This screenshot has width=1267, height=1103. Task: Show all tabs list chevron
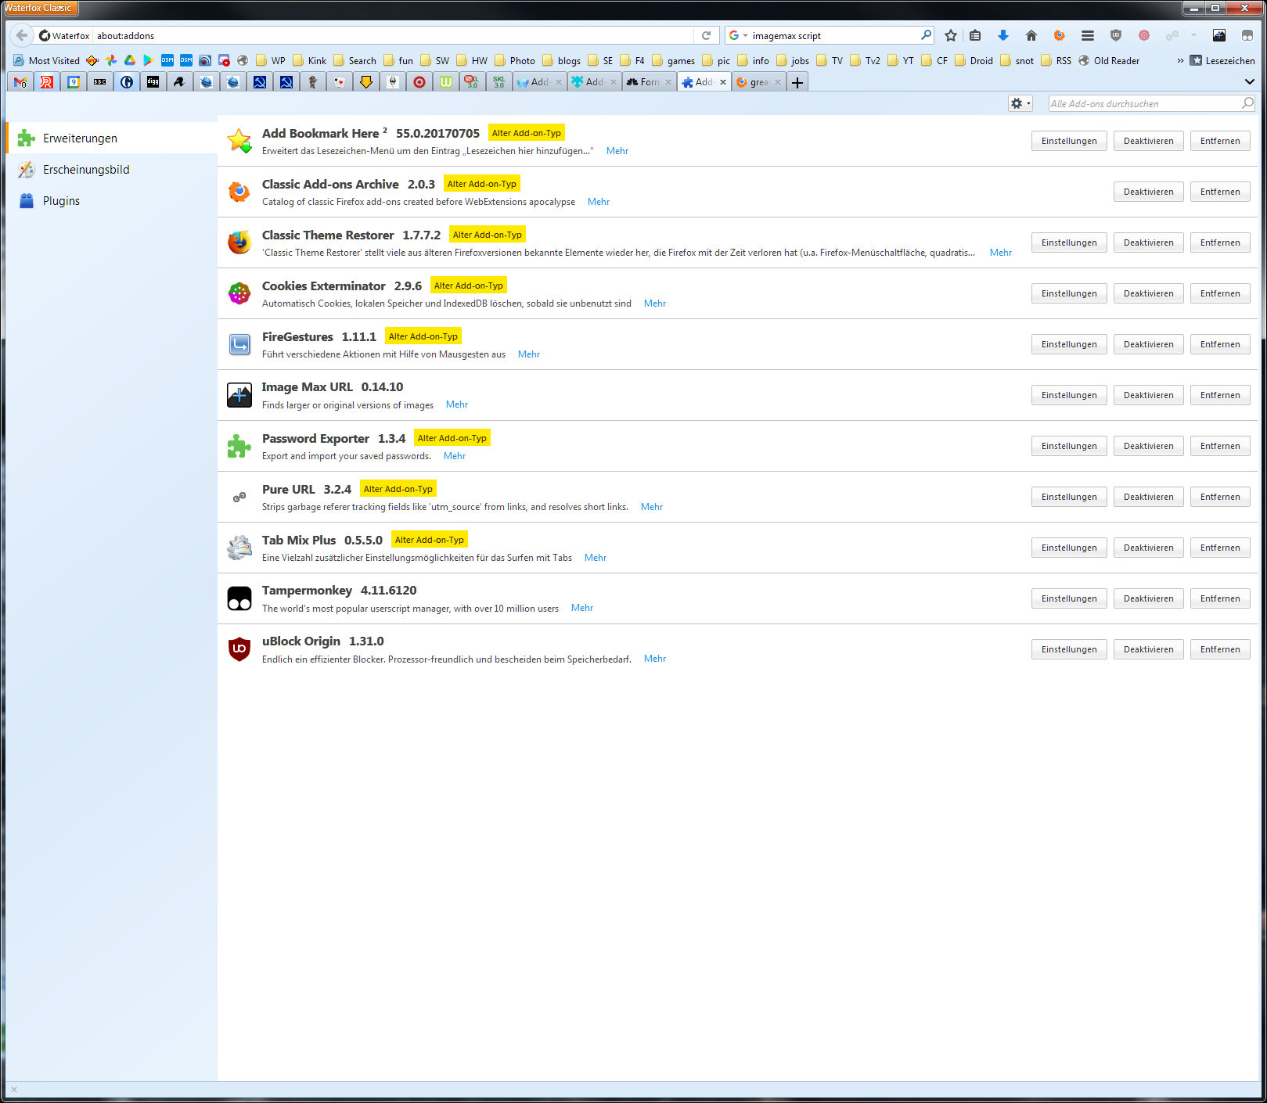1249,82
